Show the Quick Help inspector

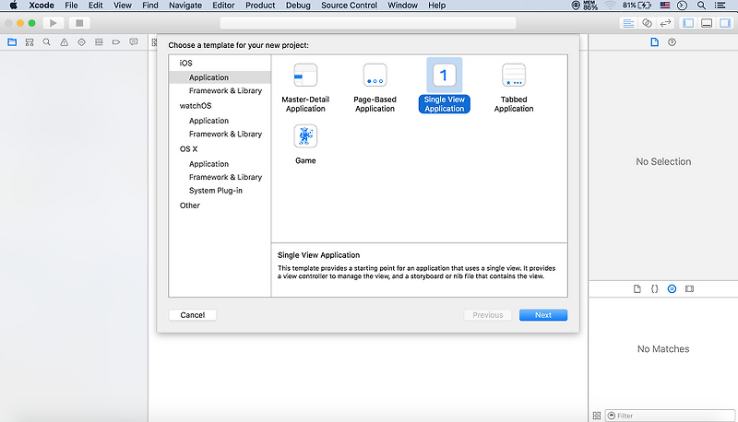tap(673, 42)
